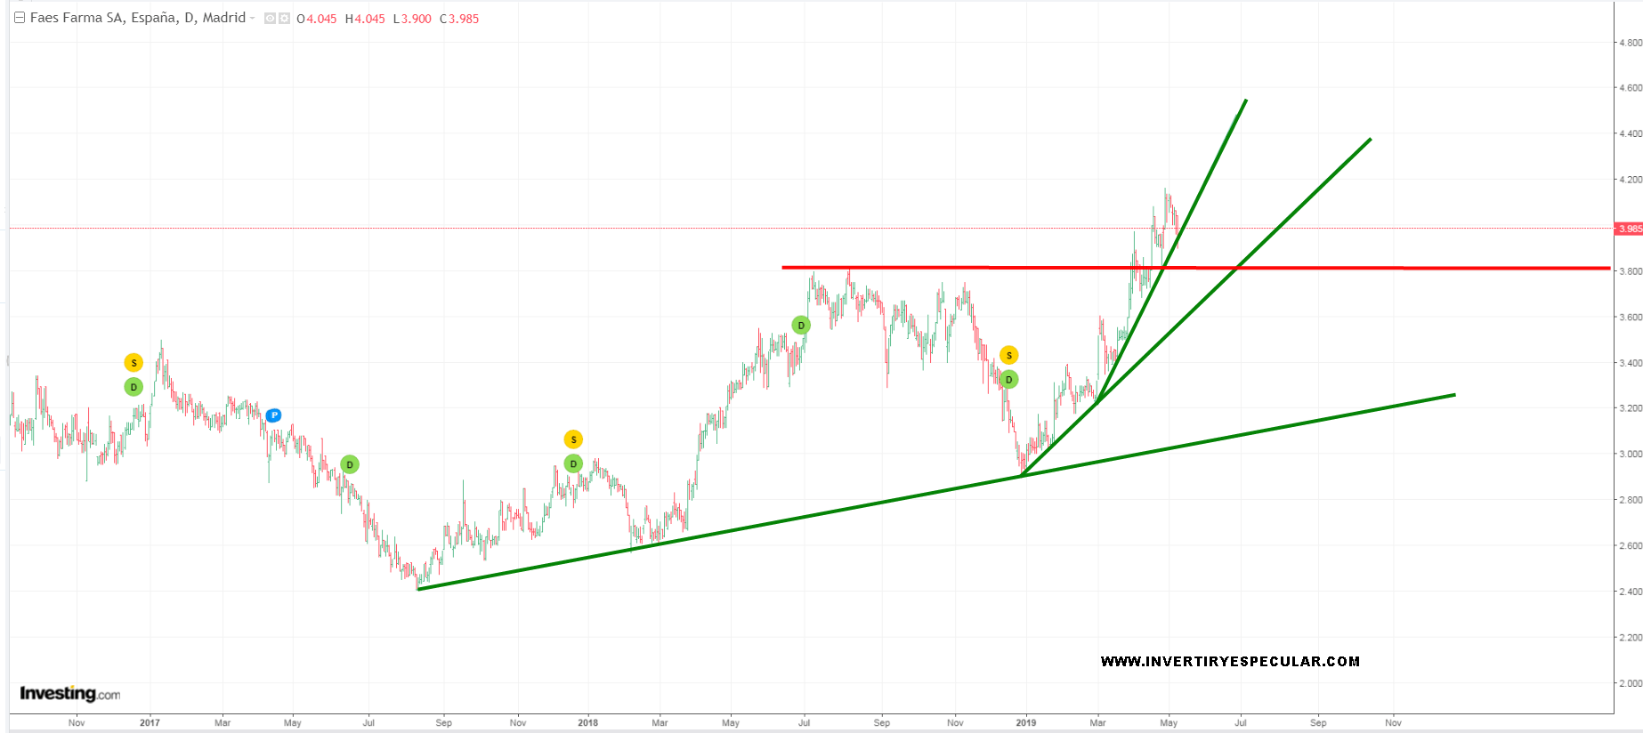Collapse the Faes Farma legend box

pos(19,18)
